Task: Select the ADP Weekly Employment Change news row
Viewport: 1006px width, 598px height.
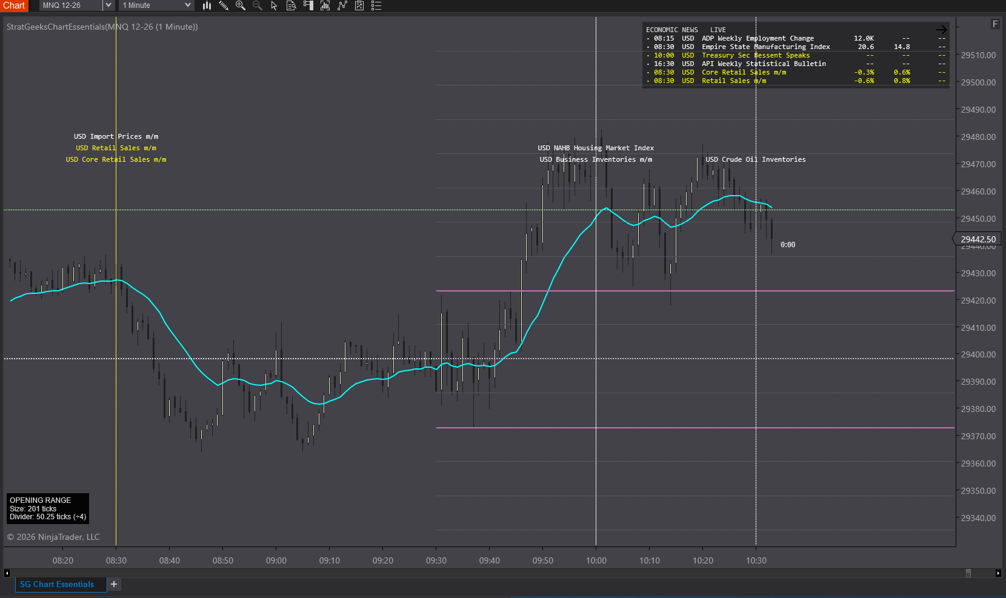Action: click(796, 38)
